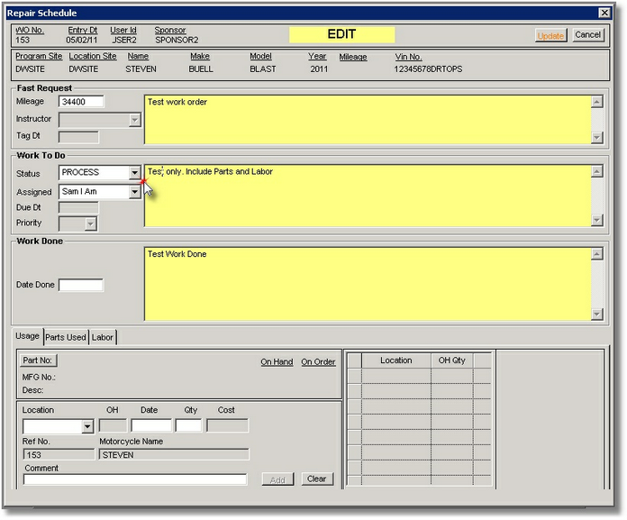Click the Mileage field containing 34400

(x=81, y=102)
